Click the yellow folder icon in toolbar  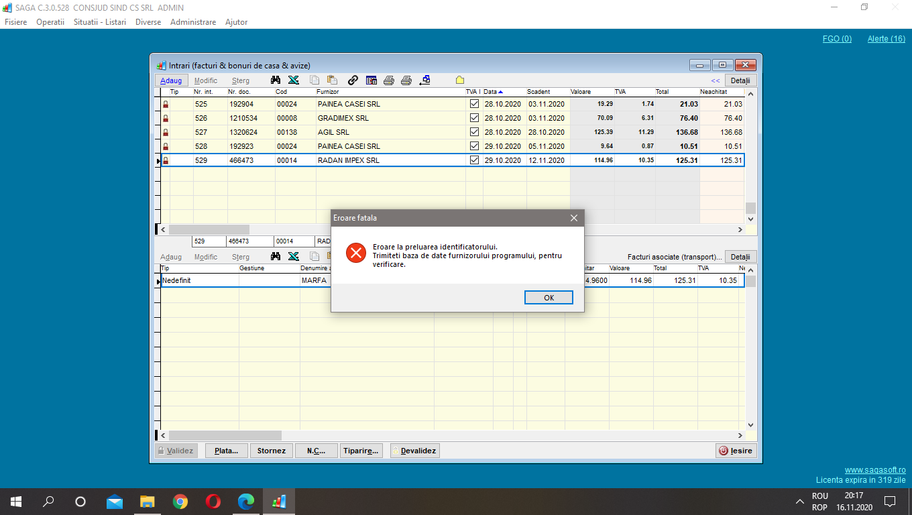(x=460, y=80)
